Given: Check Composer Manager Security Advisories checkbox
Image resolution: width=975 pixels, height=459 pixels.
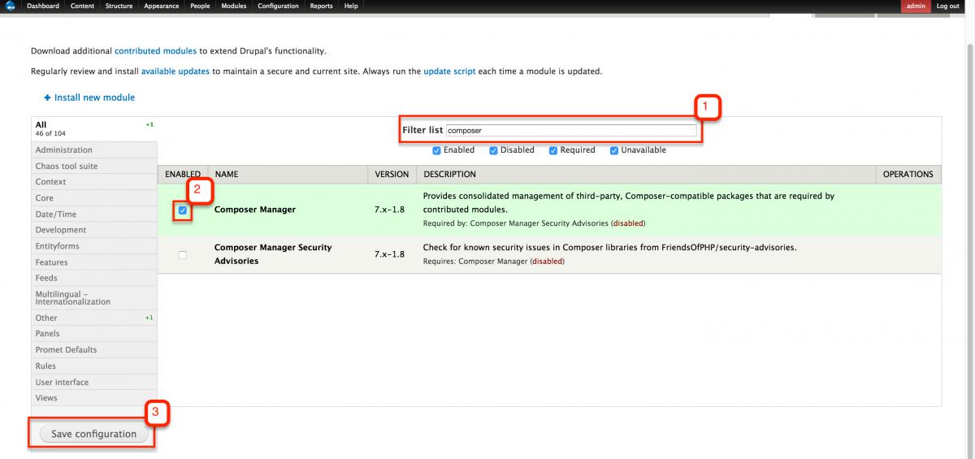Looking at the screenshot, I should pos(182,255).
